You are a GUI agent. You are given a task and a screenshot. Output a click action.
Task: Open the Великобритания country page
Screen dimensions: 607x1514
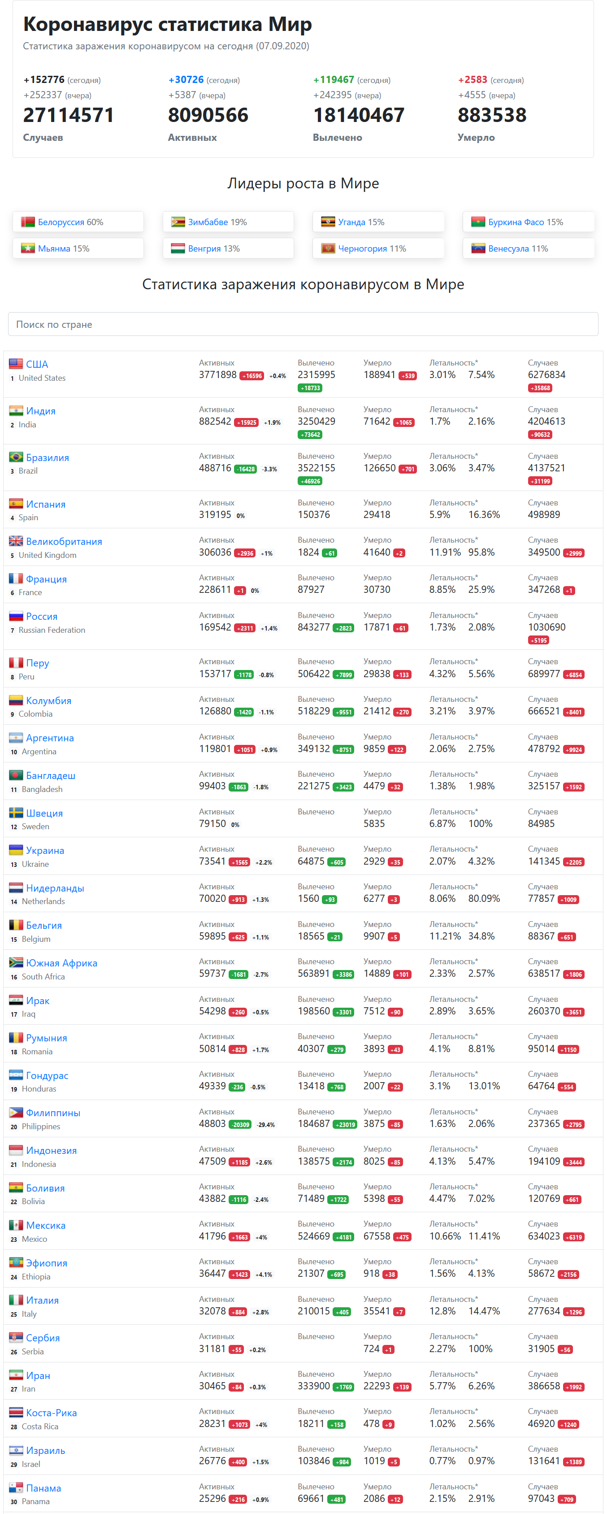[64, 541]
